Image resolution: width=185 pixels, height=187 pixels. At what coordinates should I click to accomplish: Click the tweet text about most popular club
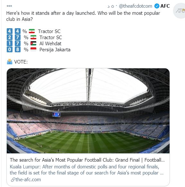point(83,16)
